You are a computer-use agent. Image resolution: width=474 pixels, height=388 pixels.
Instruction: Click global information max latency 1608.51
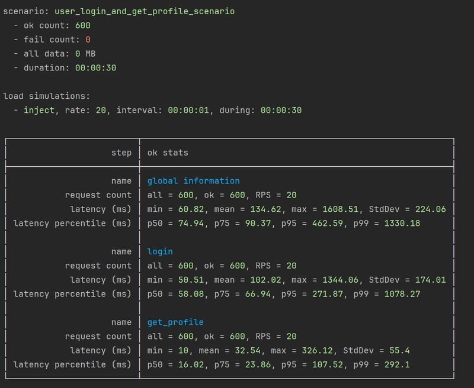[x=340, y=209]
